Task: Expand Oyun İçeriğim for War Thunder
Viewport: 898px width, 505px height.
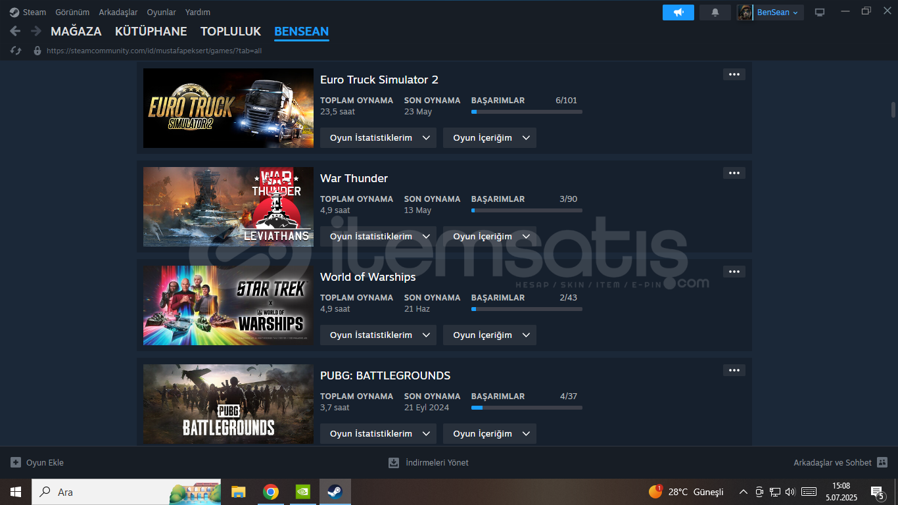Action: click(490, 236)
